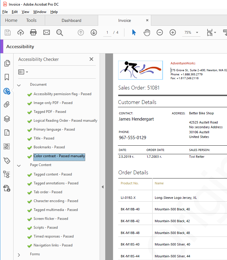Select Tagged PDF - Passed item
Image resolution: width=227 pixels, height=260 pixels.
point(50,112)
